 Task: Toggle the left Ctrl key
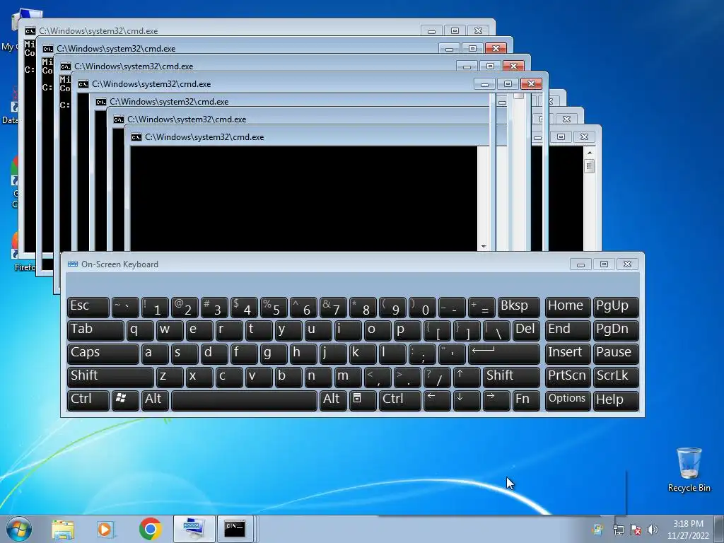click(88, 400)
